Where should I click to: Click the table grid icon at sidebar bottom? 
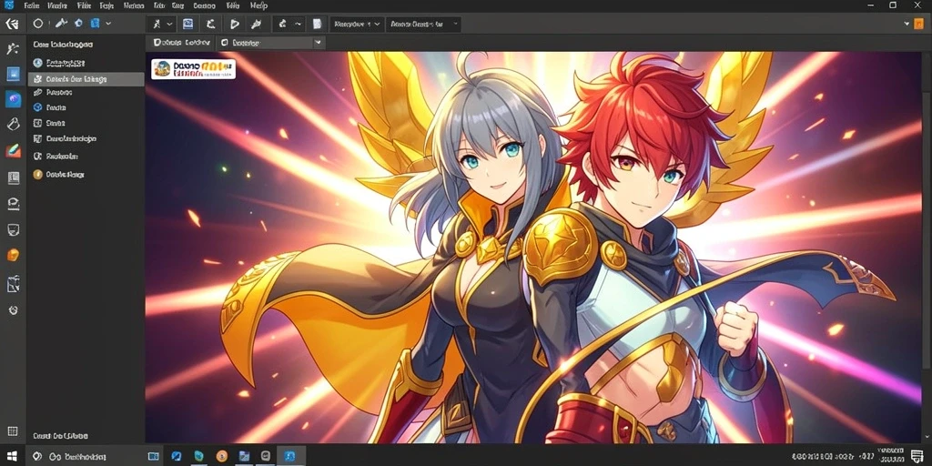(x=13, y=431)
